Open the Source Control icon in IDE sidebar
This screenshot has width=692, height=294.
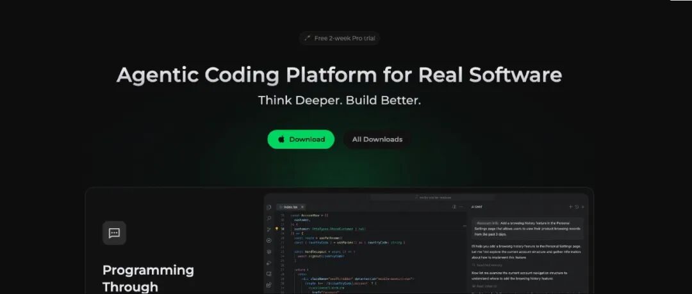click(x=268, y=229)
